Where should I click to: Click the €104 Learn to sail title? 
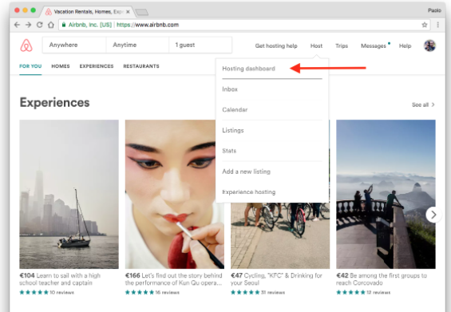click(60, 279)
